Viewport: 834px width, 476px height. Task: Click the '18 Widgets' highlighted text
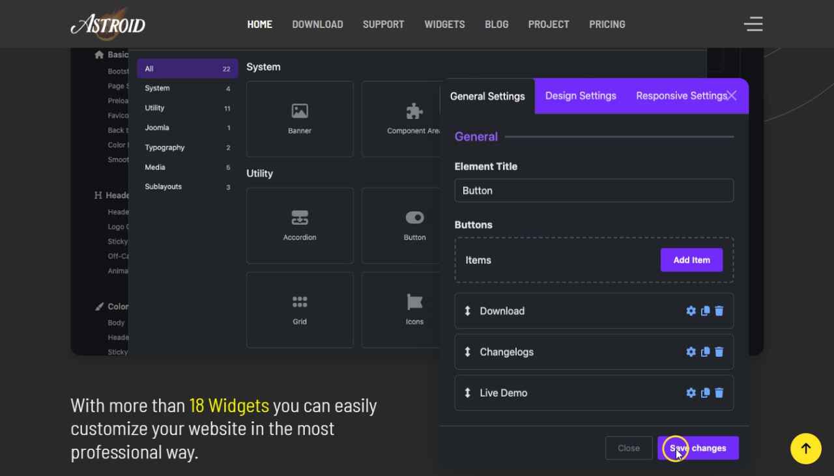229,406
